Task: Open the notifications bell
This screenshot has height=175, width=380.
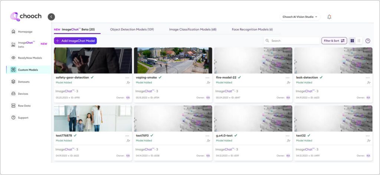Action: [x=329, y=17]
